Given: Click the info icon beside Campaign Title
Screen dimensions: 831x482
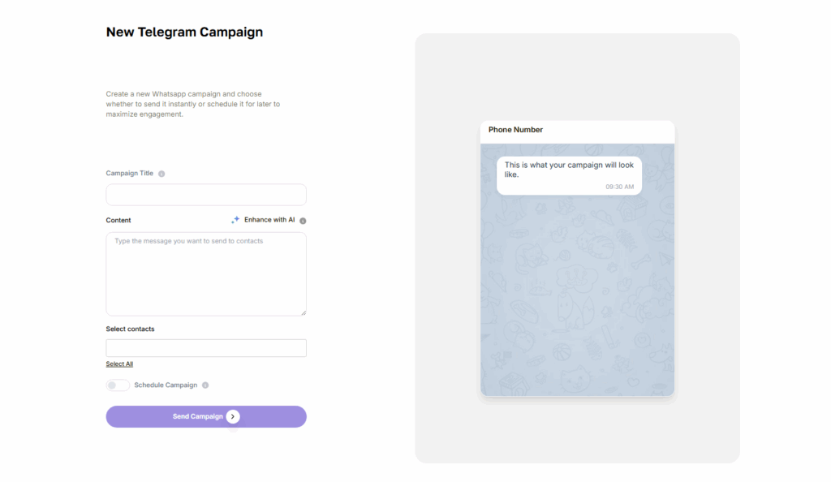Looking at the screenshot, I should click(161, 174).
